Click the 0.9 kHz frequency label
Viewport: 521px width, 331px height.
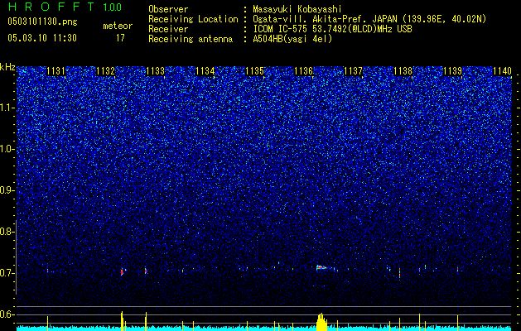tap(7, 190)
